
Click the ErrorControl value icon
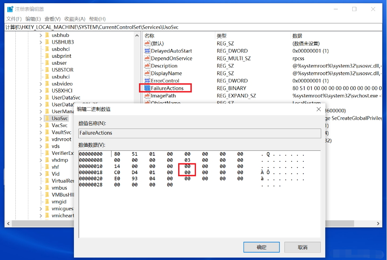(x=147, y=81)
